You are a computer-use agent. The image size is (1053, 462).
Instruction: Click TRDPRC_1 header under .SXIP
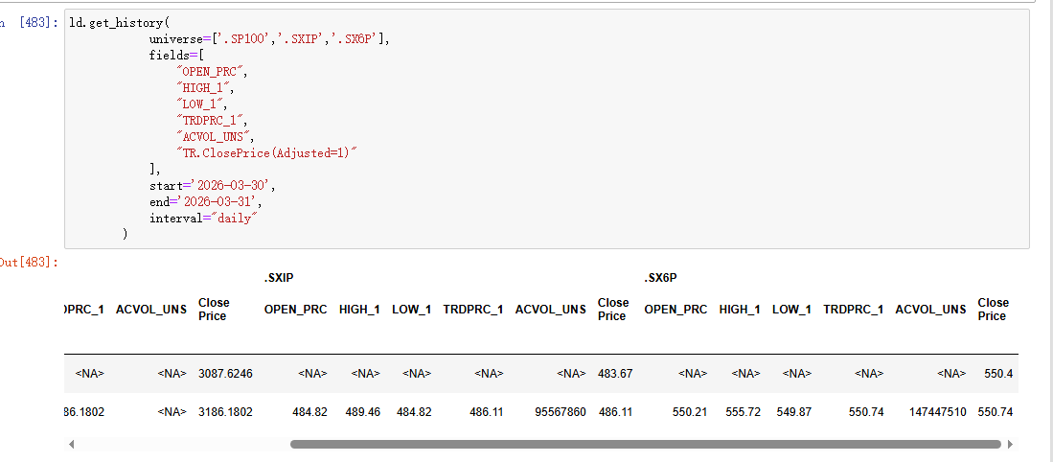(472, 310)
